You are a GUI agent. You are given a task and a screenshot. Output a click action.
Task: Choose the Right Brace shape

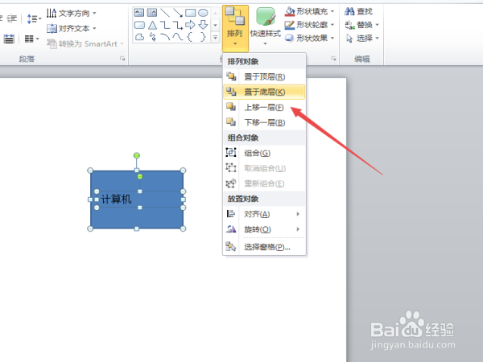point(203,37)
